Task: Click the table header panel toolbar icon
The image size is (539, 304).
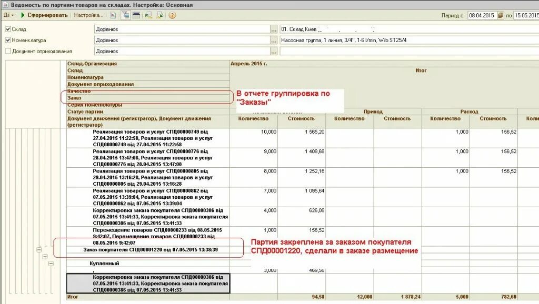Action: 136,15
